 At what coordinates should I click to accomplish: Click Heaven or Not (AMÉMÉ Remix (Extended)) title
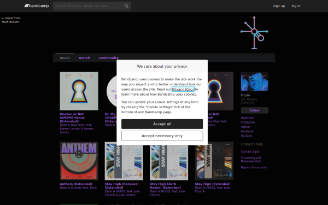click(72, 118)
